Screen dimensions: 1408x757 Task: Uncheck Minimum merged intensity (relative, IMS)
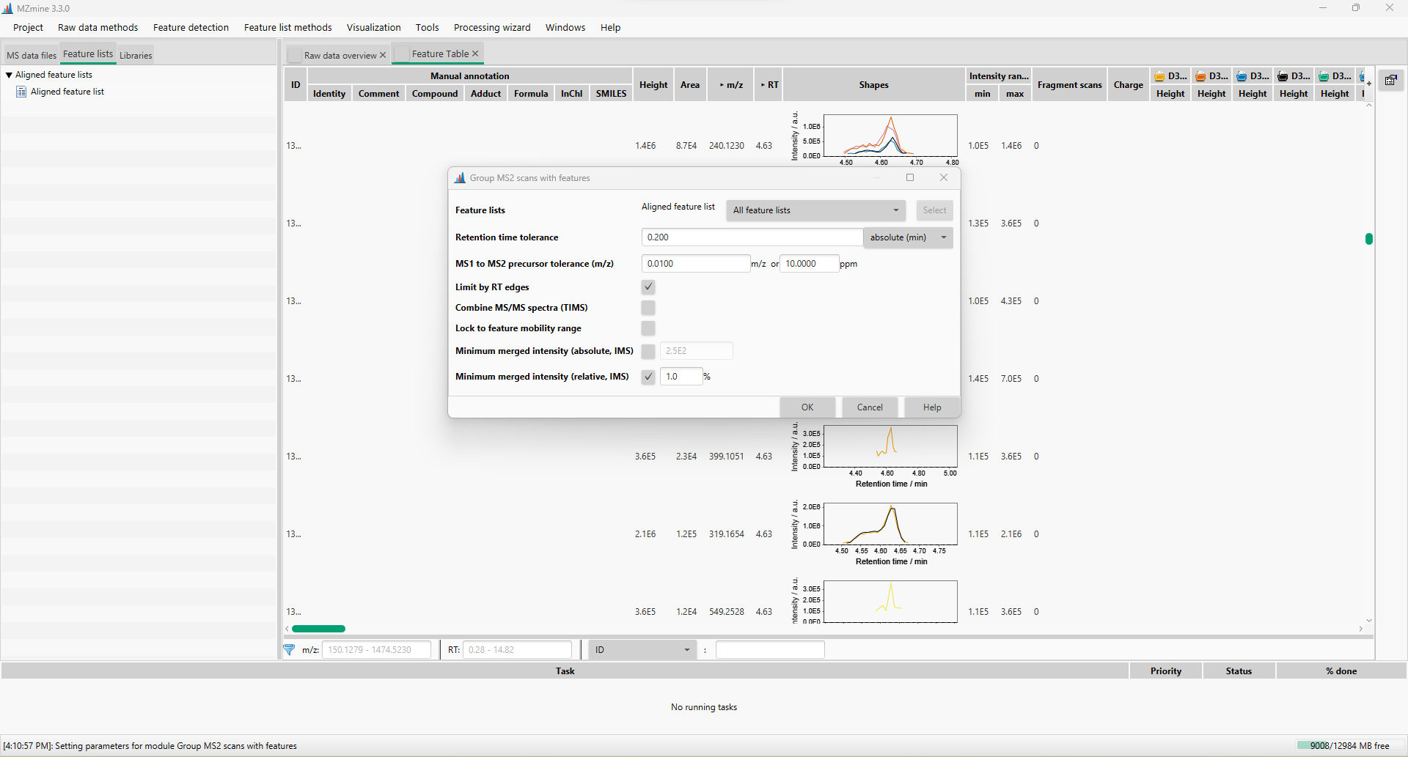tap(648, 377)
